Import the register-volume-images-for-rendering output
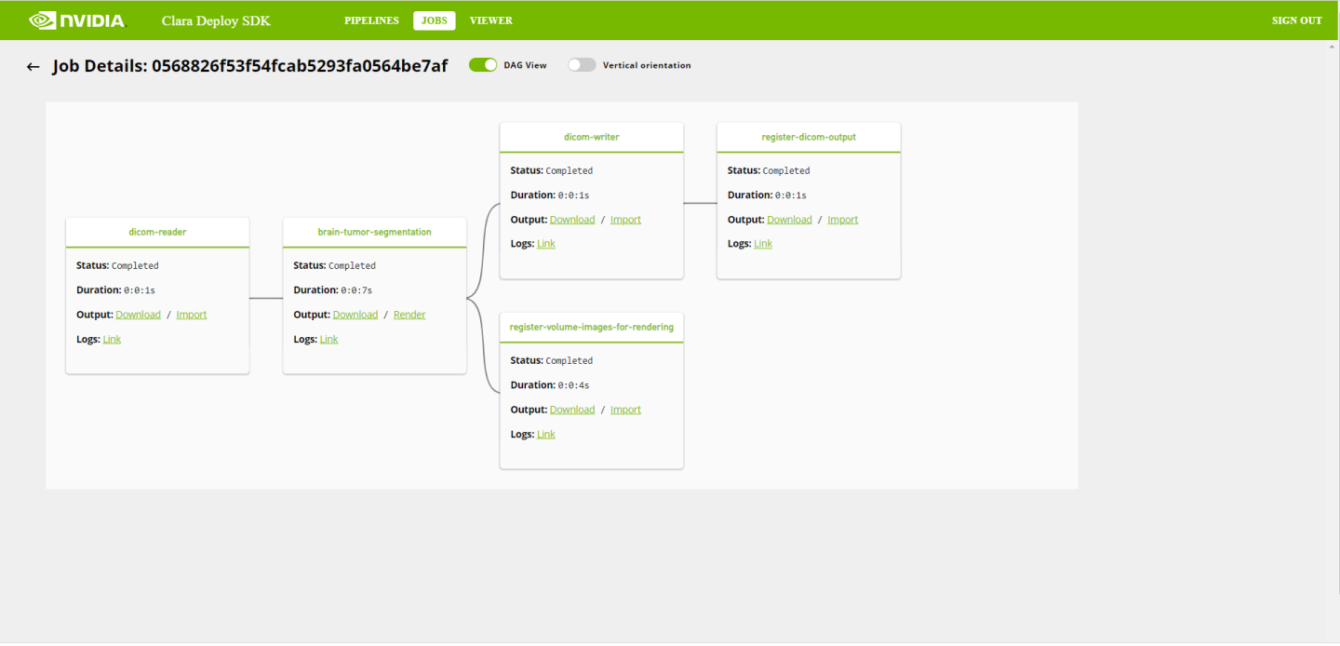This screenshot has height=646, width=1340. tap(625, 410)
